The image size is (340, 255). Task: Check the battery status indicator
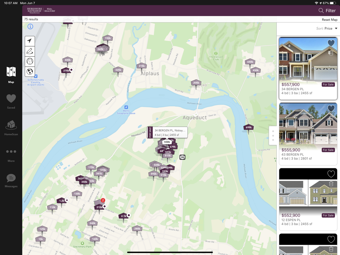point(333,3)
